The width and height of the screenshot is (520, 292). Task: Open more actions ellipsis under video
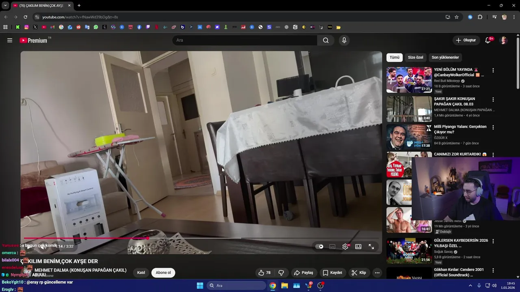(377, 273)
